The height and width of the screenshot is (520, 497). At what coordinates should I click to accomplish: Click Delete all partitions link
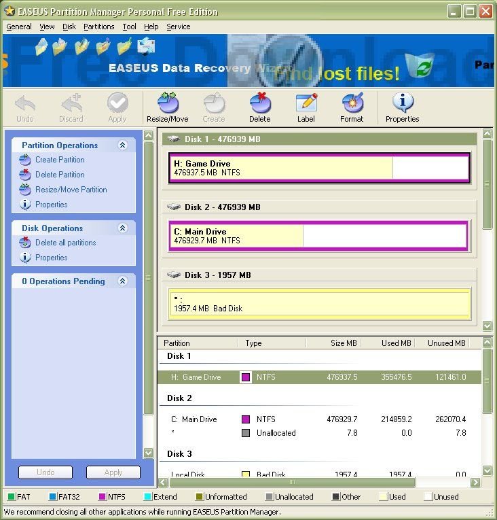point(65,243)
